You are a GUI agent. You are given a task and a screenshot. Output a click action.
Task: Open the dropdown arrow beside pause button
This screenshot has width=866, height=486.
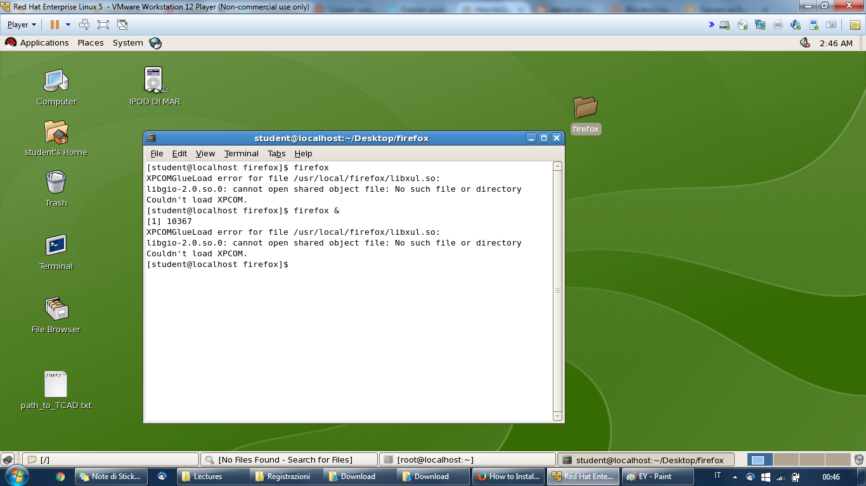(x=68, y=25)
